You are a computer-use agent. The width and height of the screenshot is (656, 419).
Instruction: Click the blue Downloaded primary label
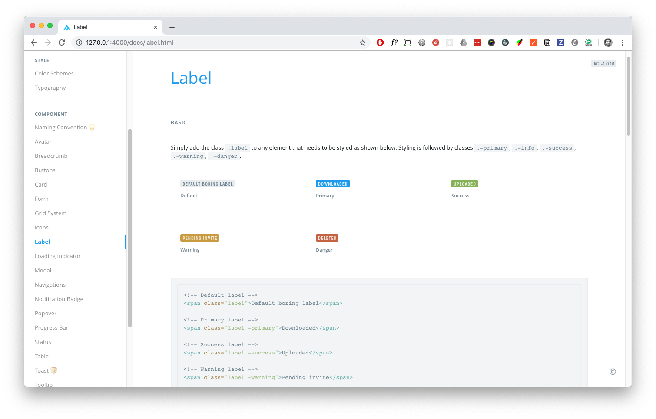(333, 184)
